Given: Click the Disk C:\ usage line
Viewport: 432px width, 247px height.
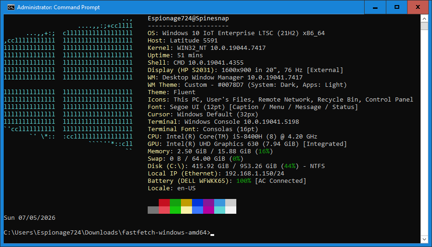Looking at the screenshot, I should pyautogui.click(x=236, y=166).
